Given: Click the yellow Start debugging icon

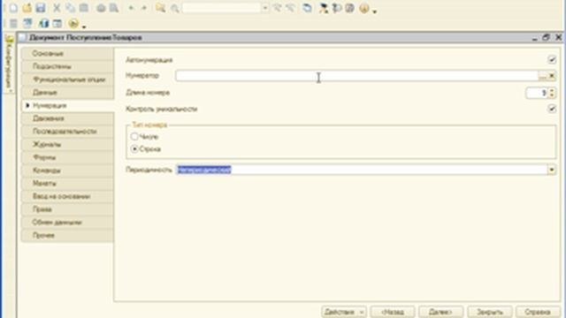Looking at the screenshot, I should pyautogui.click(x=73, y=24).
